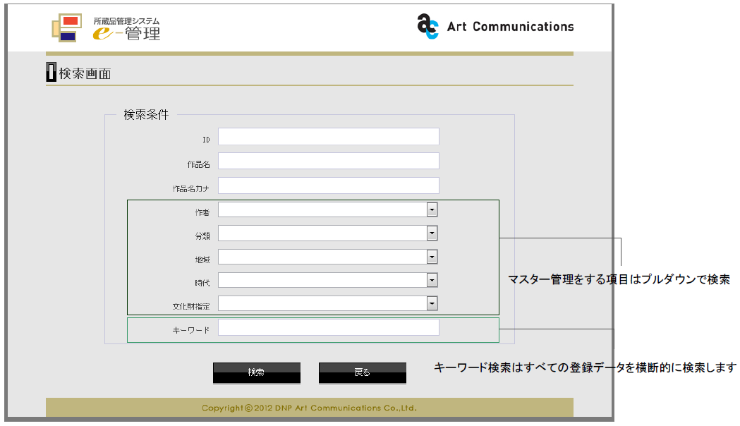Click into the 作品名 text field
This screenshot has width=740, height=426.
328,162
